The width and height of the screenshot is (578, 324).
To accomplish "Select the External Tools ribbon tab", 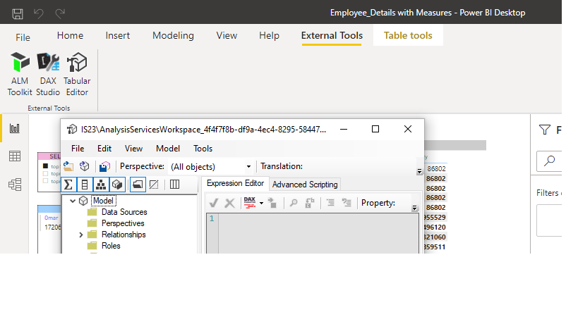I will point(332,36).
